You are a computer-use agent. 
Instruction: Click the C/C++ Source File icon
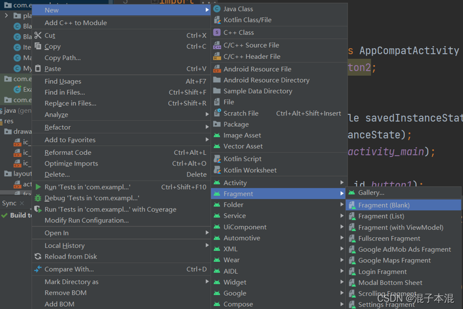[x=217, y=45]
